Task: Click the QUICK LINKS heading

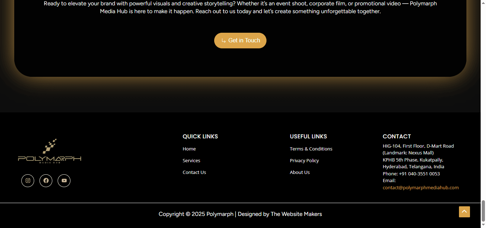Action: [x=200, y=137]
